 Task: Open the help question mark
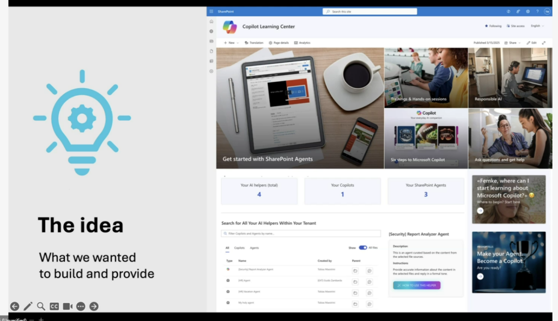tap(537, 11)
